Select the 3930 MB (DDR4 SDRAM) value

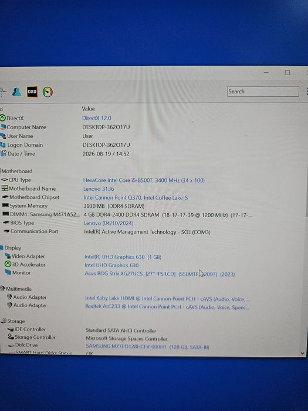pyautogui.click(x=114, y=206)
